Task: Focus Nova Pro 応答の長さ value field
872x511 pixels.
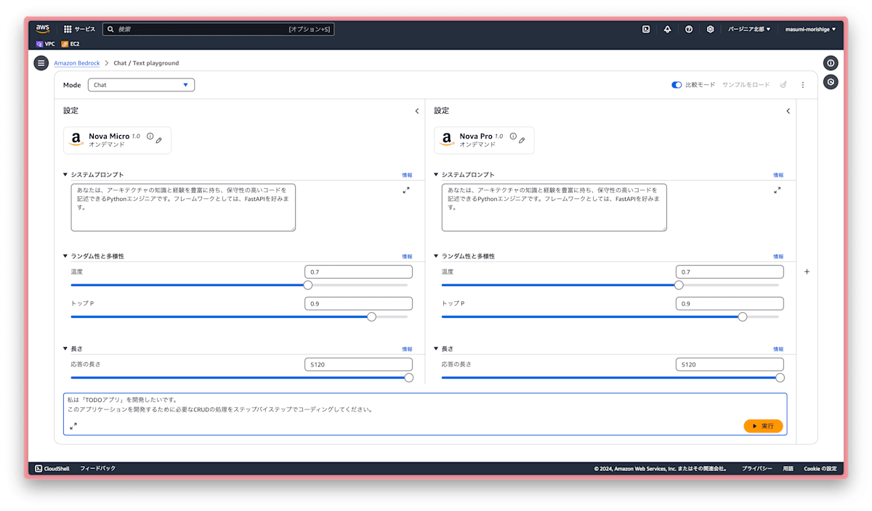Action: [x=730, y=364]
